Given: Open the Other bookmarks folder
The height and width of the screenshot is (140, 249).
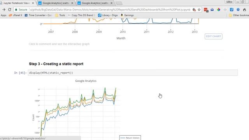Looking at the screenshot, I should point(238,15).
